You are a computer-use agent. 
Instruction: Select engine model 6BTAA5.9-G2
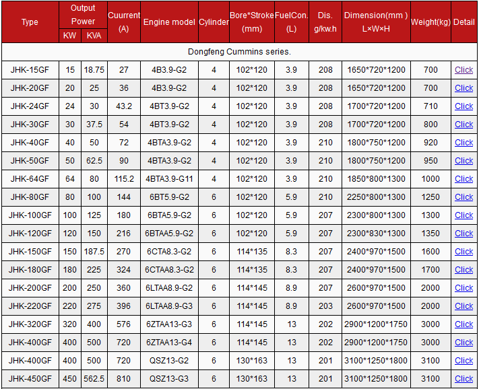[169, 234]
